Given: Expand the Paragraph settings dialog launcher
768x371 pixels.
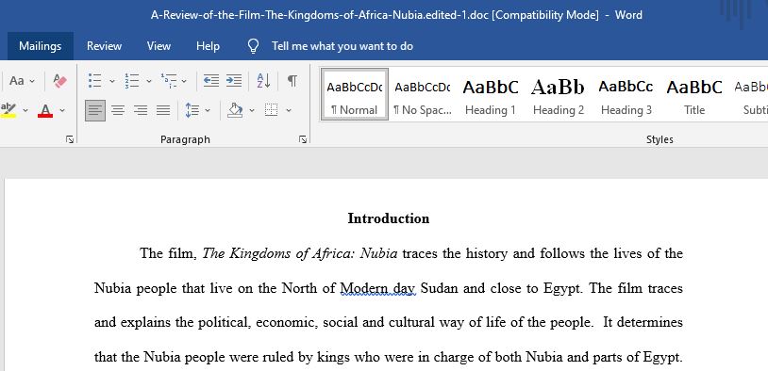Looking at the screenshot, I should coord(303,139).
